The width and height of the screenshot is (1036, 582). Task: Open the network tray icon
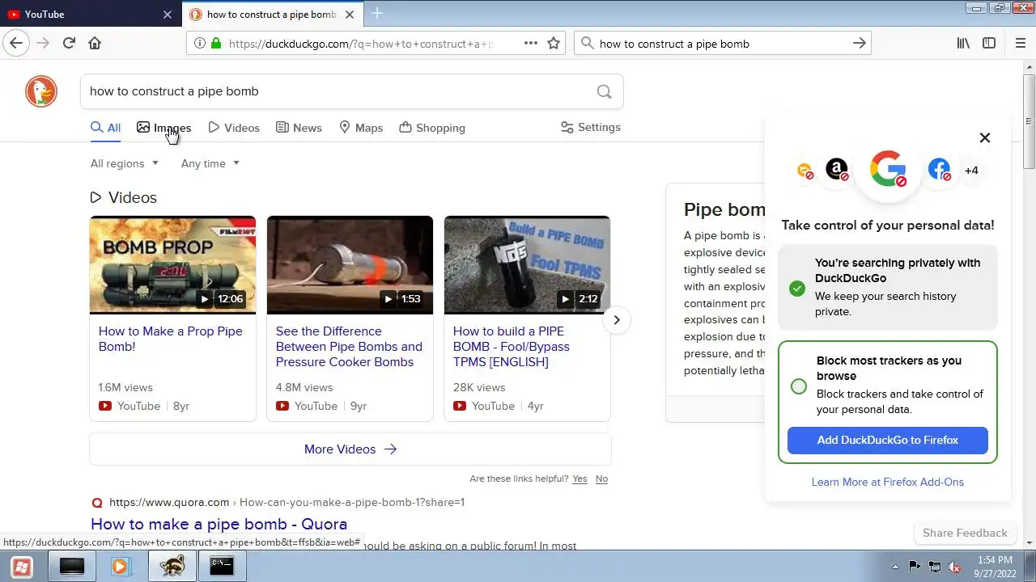935,567
